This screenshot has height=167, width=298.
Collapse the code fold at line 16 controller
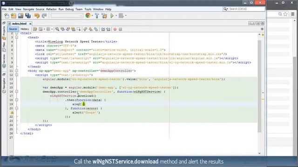(17, 91)
